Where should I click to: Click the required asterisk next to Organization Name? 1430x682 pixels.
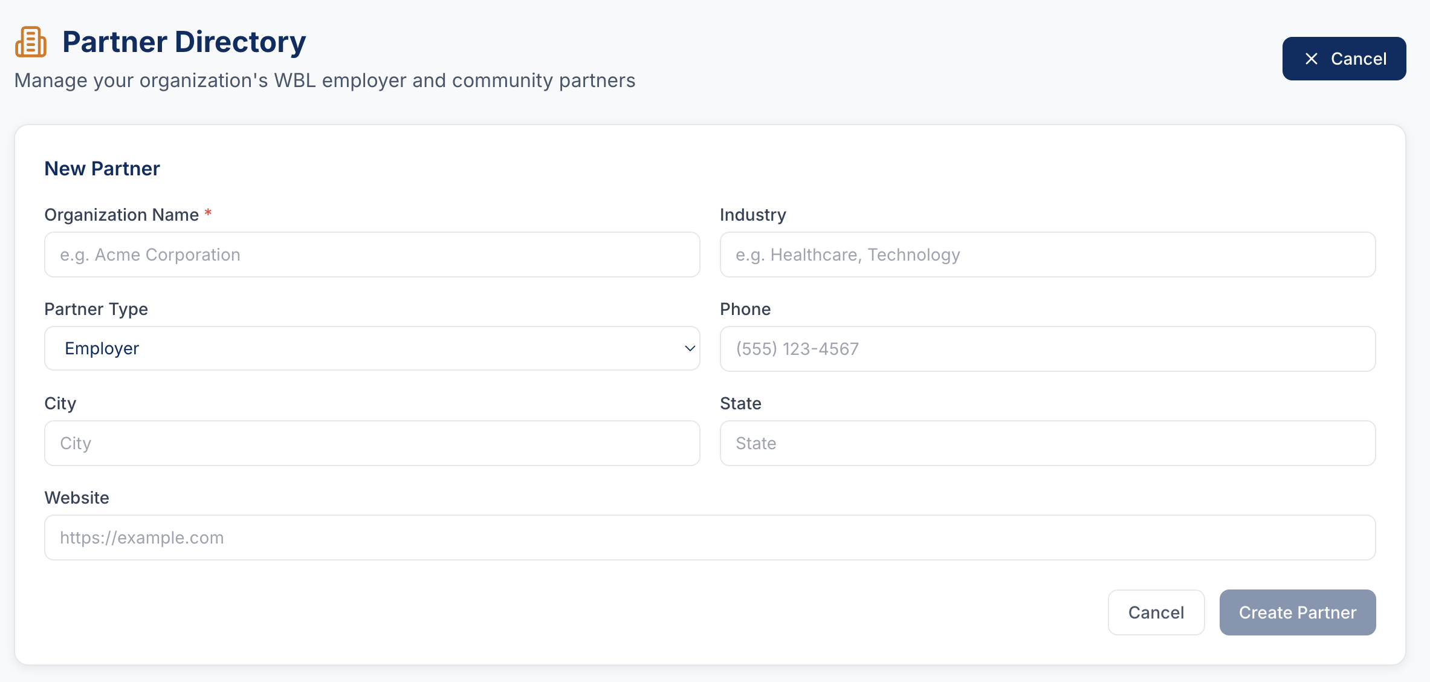(208, 213)
